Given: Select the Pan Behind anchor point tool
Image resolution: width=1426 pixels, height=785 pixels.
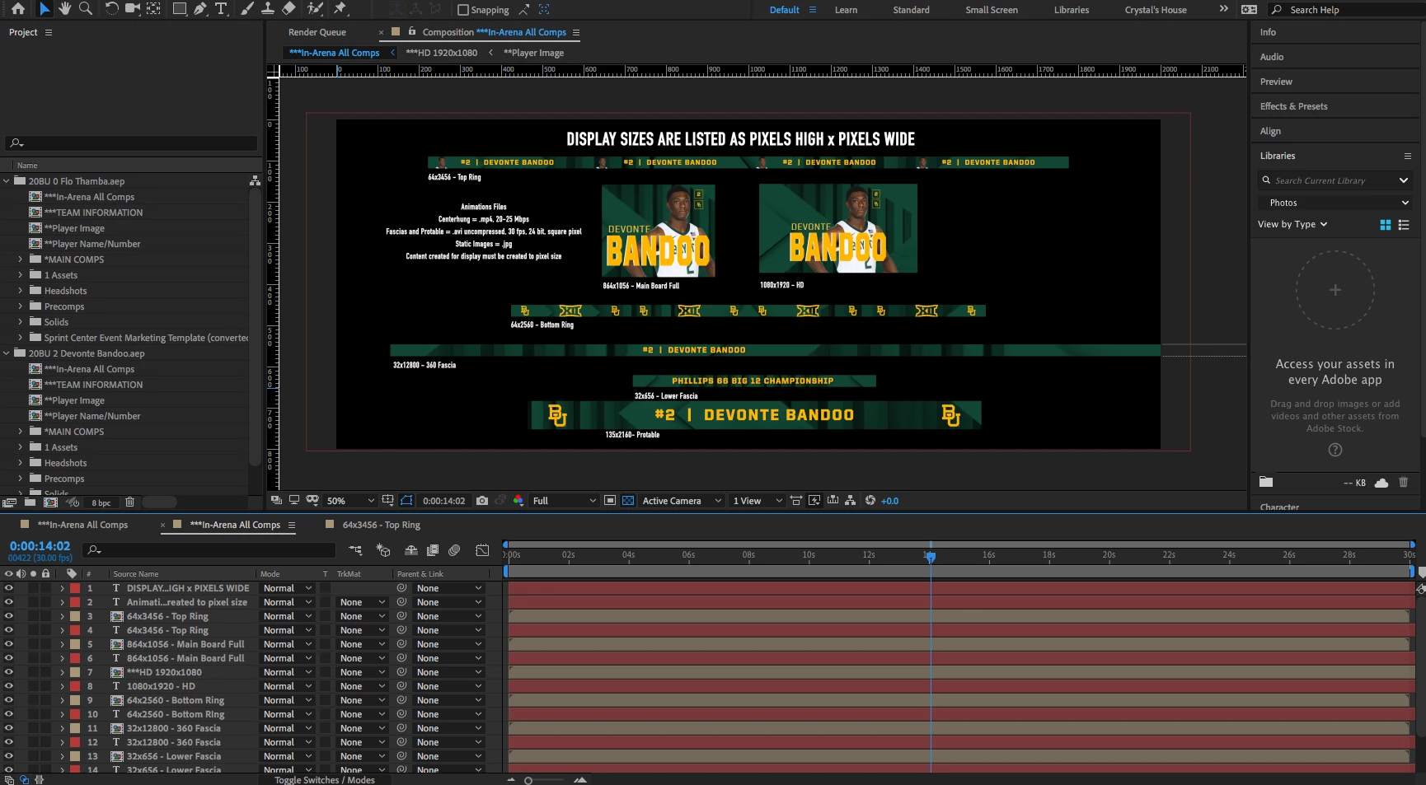Looking at the screenshot, I should coord(153,8).
